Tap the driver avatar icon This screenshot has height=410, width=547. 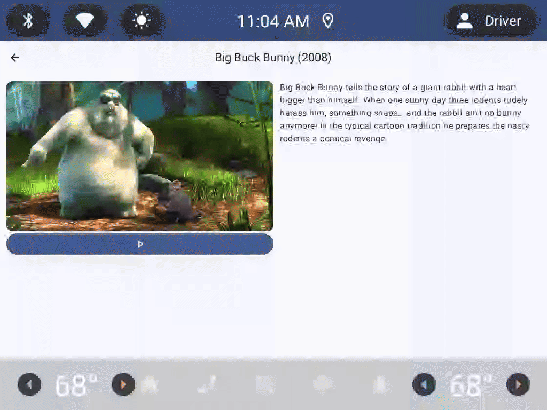[x=464, y=20]
